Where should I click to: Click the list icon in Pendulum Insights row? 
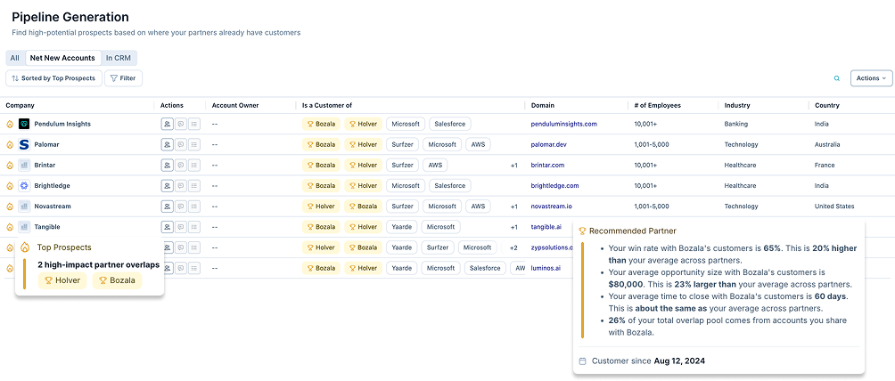[x=194, y=124]
